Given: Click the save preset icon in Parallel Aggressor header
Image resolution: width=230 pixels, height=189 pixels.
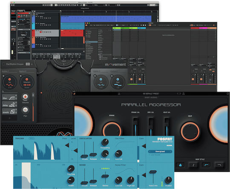Looking at the screenshot, I should click(x=119, y=94).
